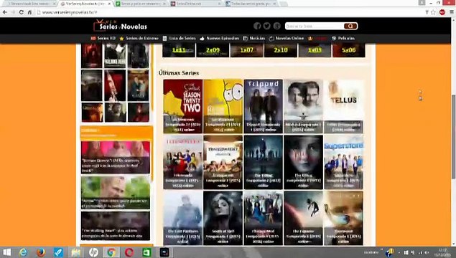Open the Facebook icon in site header
The image size is (456, 258).
coord(257,26)
